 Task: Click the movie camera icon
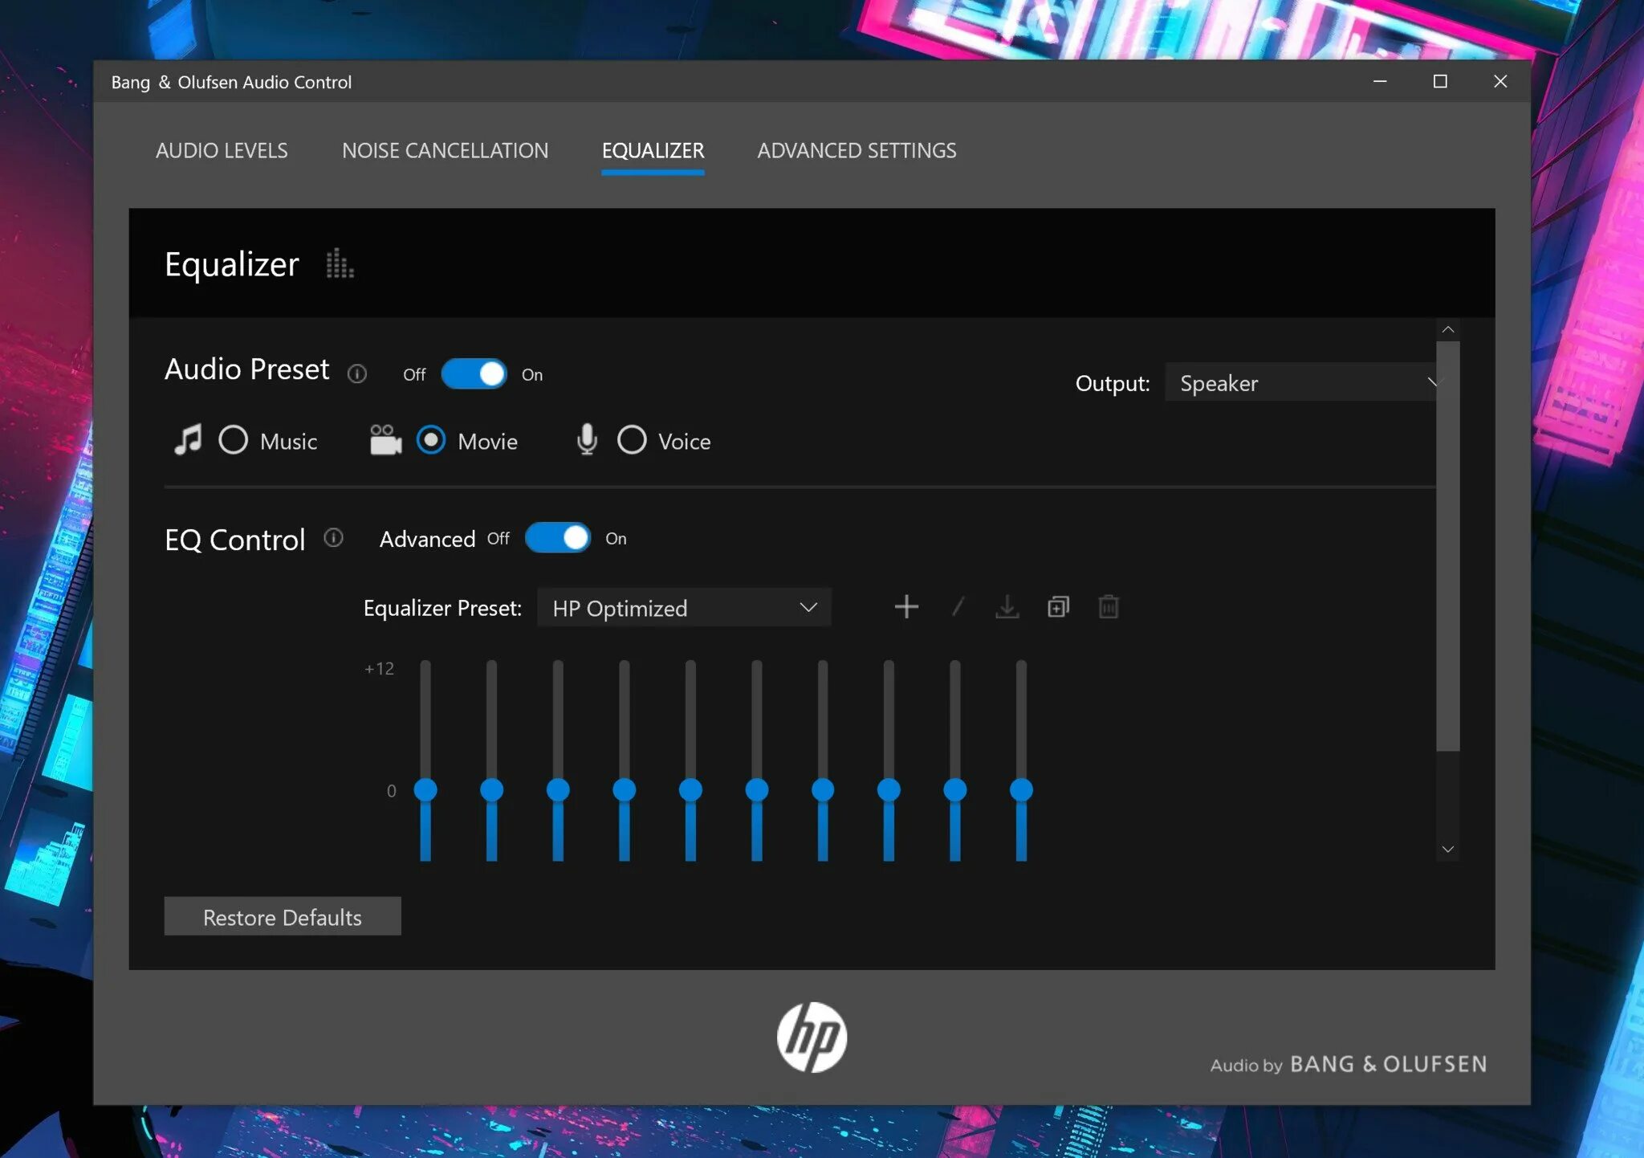click(385, 440)
